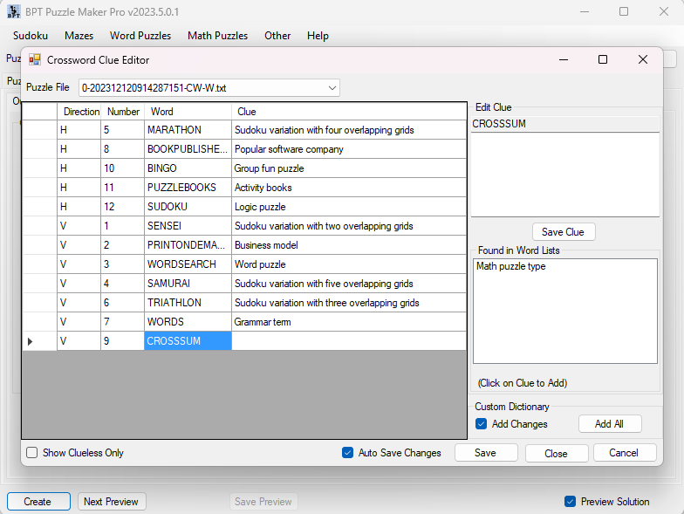The image size is (684, 514).
Task: Select the 'Math puzzle type' suggested clue
Action: (x=511, y=267)
